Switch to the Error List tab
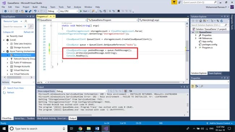The image size is (235, 132). point(62,118)
